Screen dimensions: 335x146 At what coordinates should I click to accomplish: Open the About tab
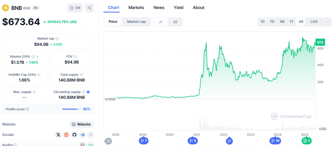[199, 8]
